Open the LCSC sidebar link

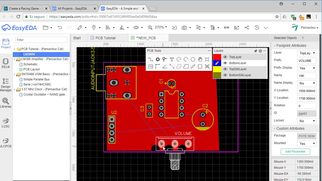point(6,123)
